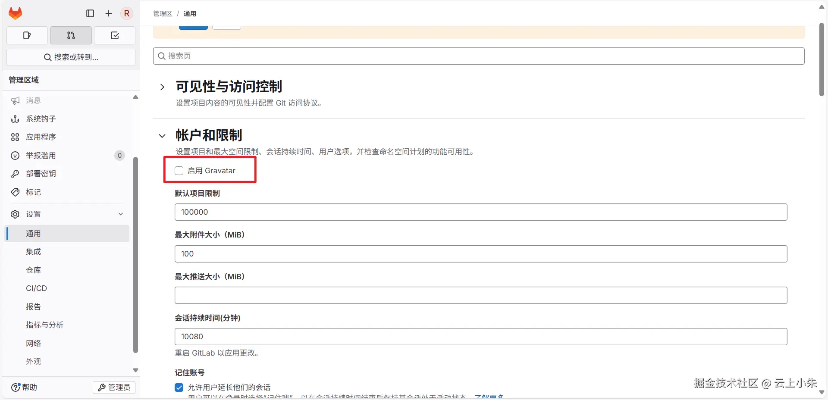828x400 pixels.
Task: Select 网络 network settings
Action: pos(68,344)
